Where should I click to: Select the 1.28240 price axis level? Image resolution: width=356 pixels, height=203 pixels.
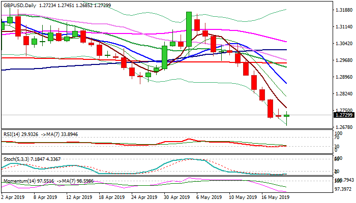coord(343,94)
